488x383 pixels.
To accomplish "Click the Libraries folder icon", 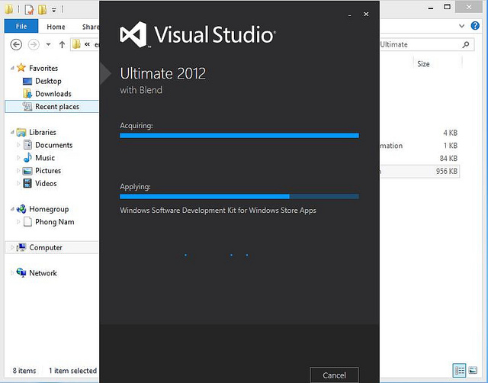I will [21, 132].
